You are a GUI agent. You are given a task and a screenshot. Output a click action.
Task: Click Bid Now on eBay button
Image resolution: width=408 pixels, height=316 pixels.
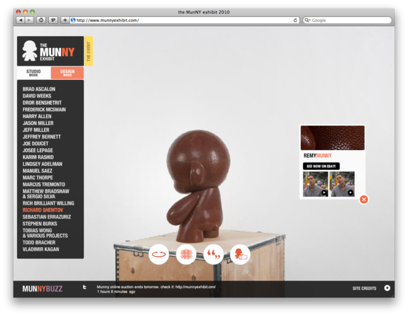(321, 166)
